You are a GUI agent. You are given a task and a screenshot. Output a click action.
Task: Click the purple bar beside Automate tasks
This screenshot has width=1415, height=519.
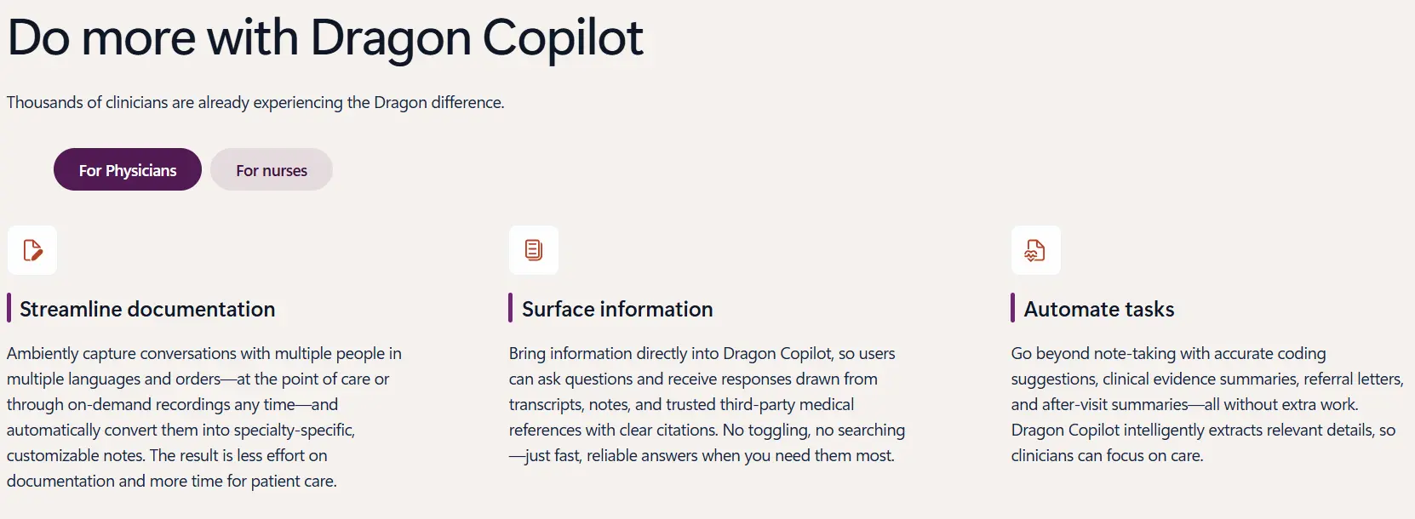[x=1013, y=308]
